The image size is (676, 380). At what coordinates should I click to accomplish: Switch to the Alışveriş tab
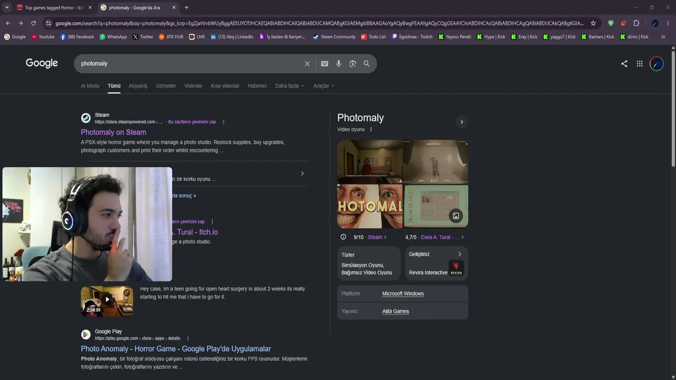point(138,86)
